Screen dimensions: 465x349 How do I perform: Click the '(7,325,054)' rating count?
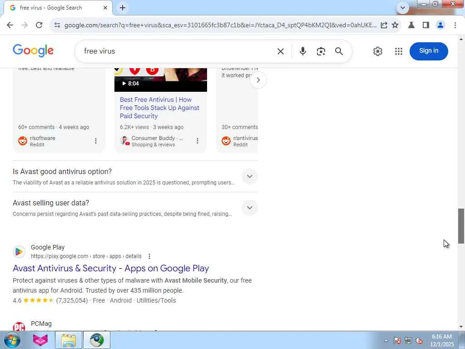(x=72, y=300)
